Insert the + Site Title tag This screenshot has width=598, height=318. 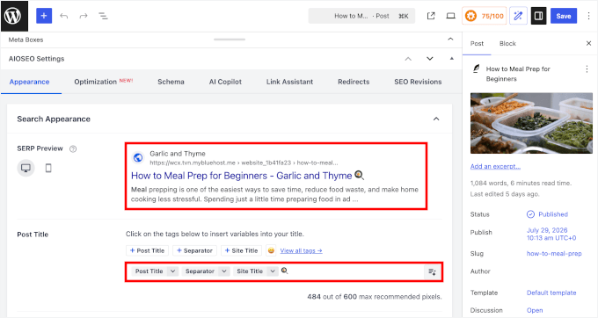pyautogui.click(x=242, y=250)
